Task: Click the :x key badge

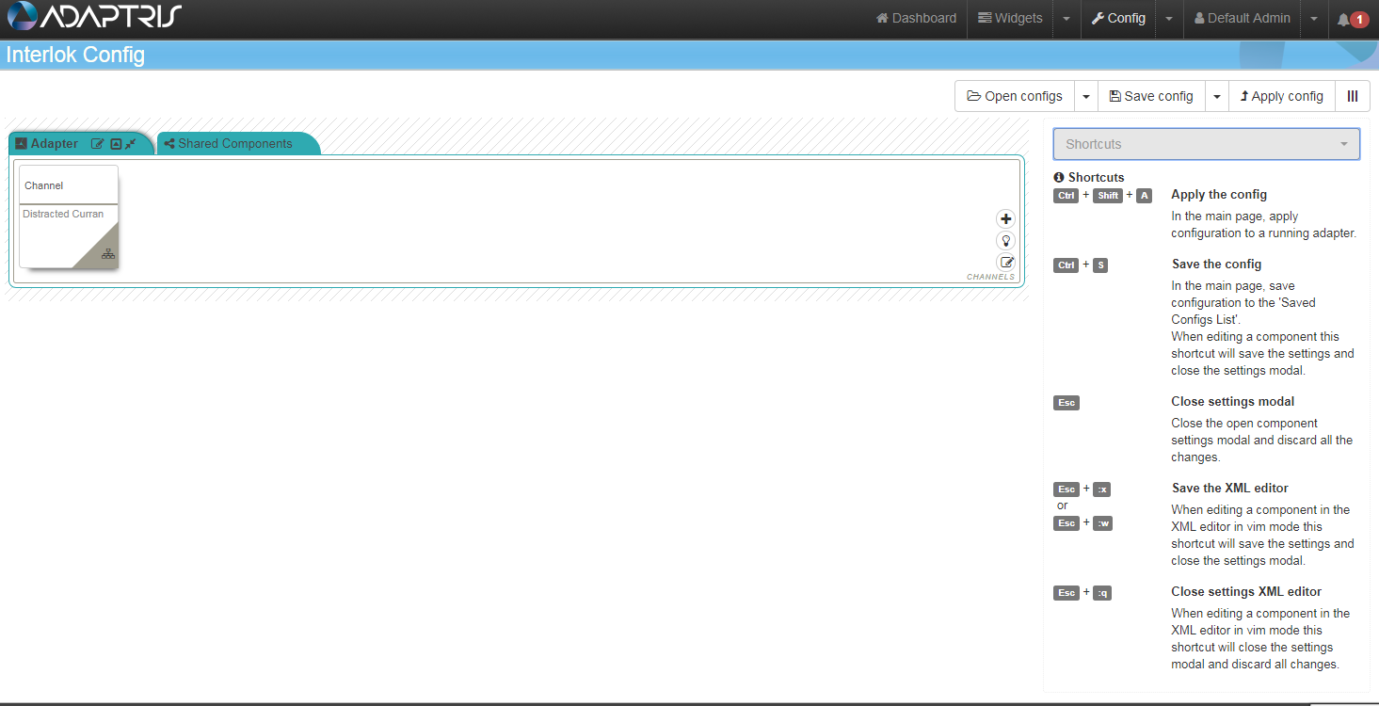Action: tap(1101, 489)
